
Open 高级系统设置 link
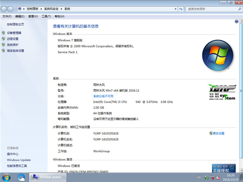click(x=15, y=50)
